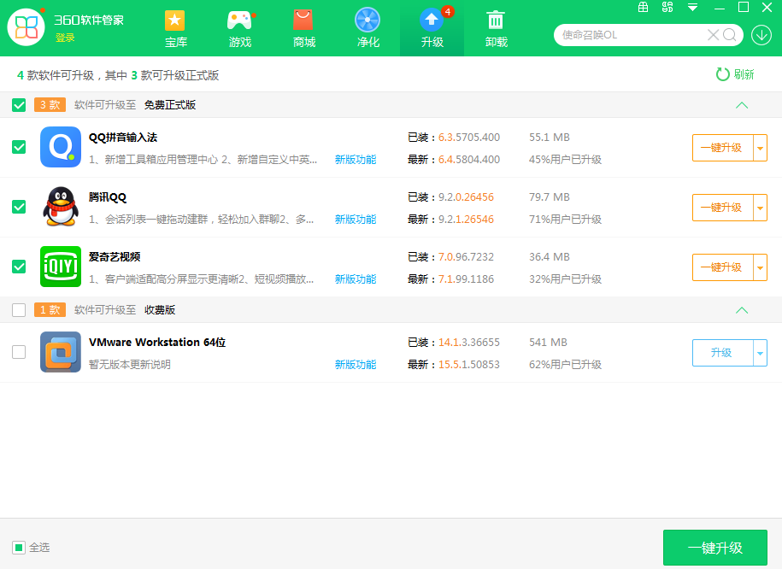Collapse the 免费正式版 group

(x=742, y=105)
